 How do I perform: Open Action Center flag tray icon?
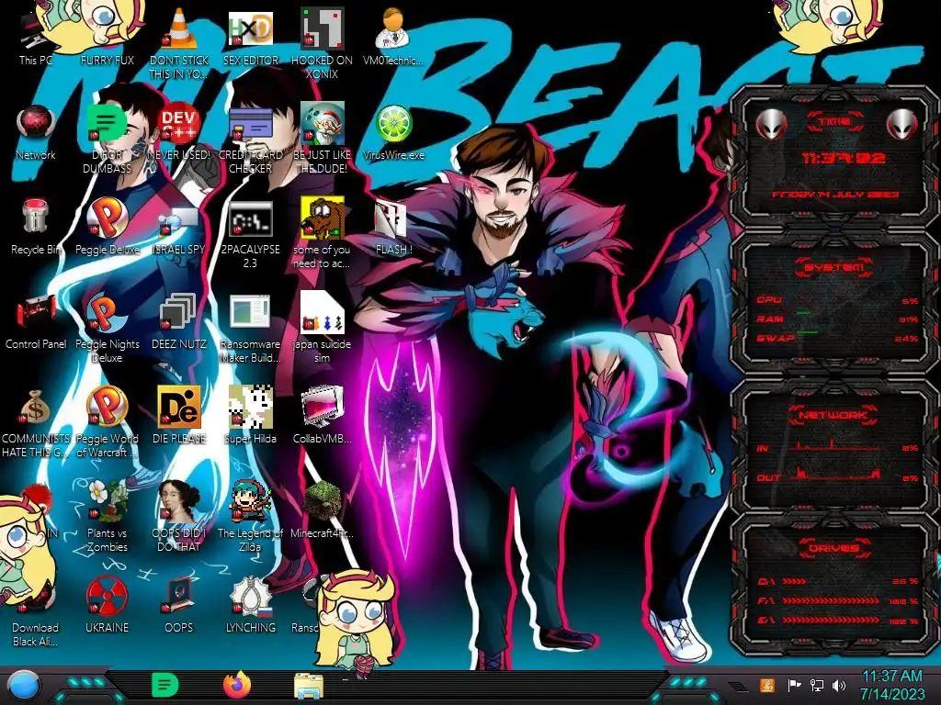pos(794,685)
